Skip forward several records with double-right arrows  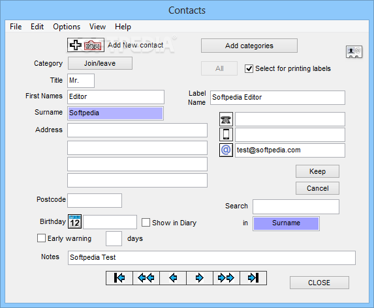click(226, 278)
